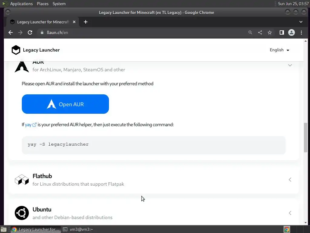Click the Ubuntu heading

pyautogui.click(x=42, y=209)
